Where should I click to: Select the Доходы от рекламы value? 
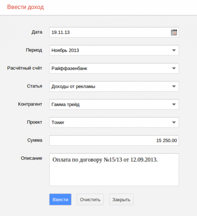coord(73,87)
